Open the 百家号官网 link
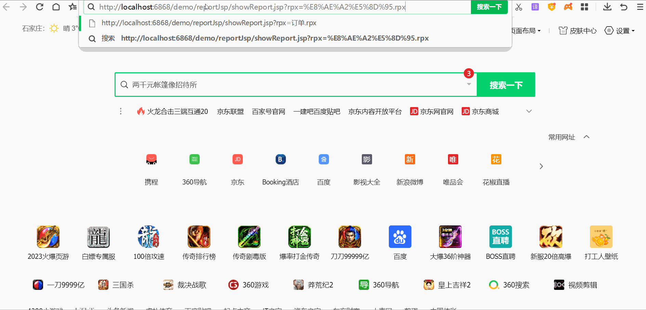This screenshot has width=646, height=310. pos(269,112)
